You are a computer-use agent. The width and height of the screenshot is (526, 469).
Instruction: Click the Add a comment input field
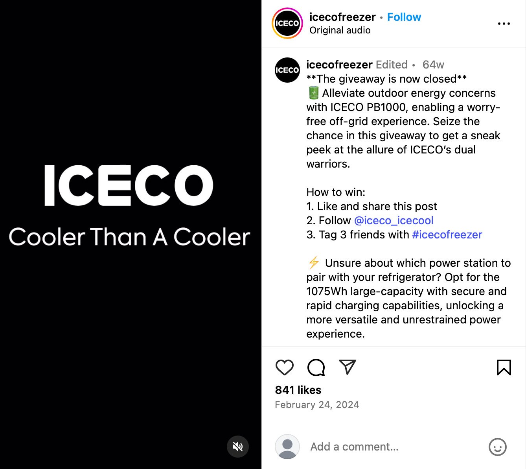click(x=354, y=447)
